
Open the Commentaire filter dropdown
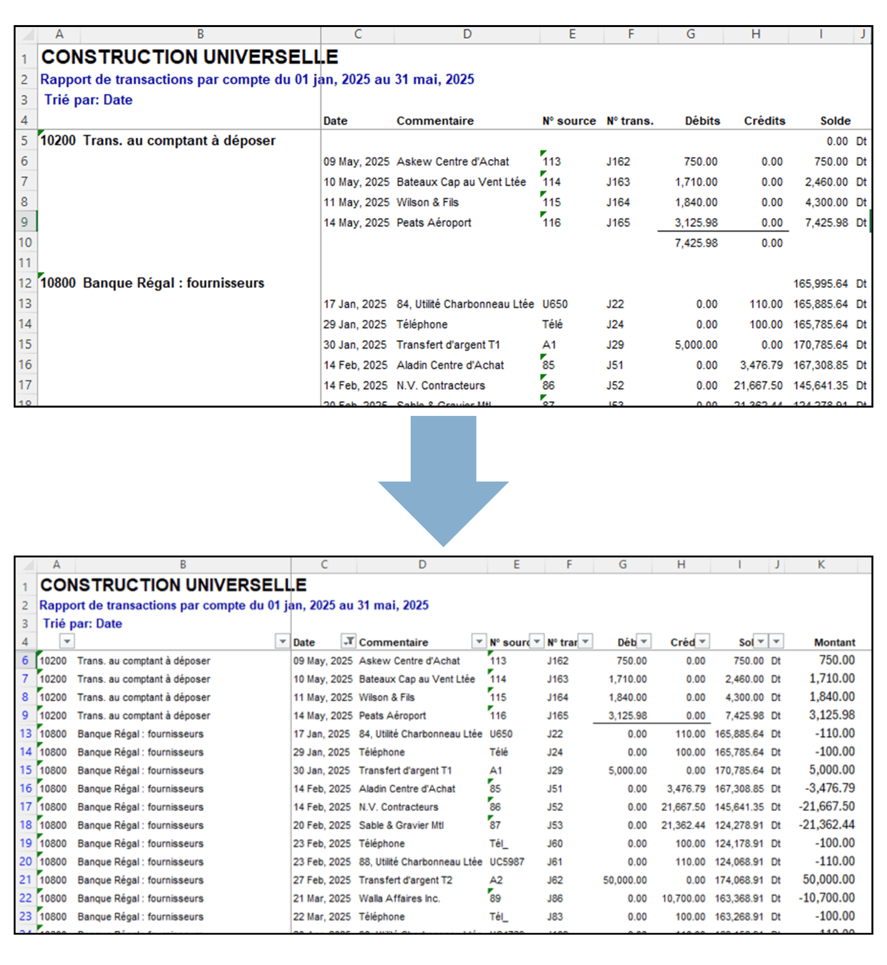(x=478, y=641)
